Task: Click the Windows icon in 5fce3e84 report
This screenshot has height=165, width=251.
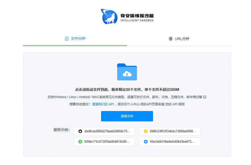Action: pyautogui.click(x=146, y=142)
